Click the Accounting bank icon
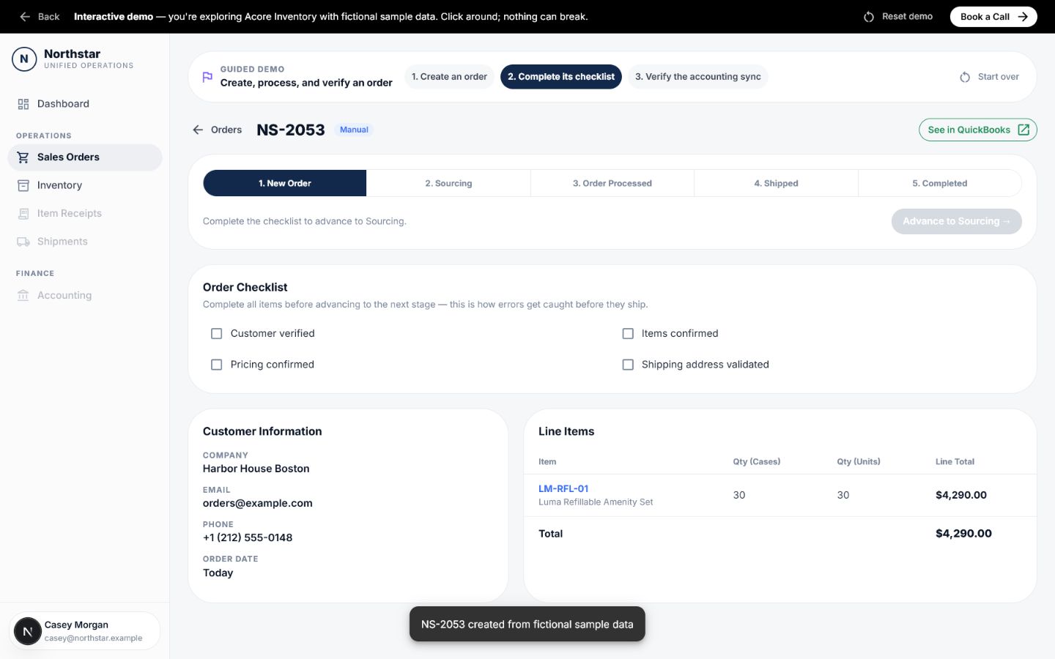 click(23, 295)
